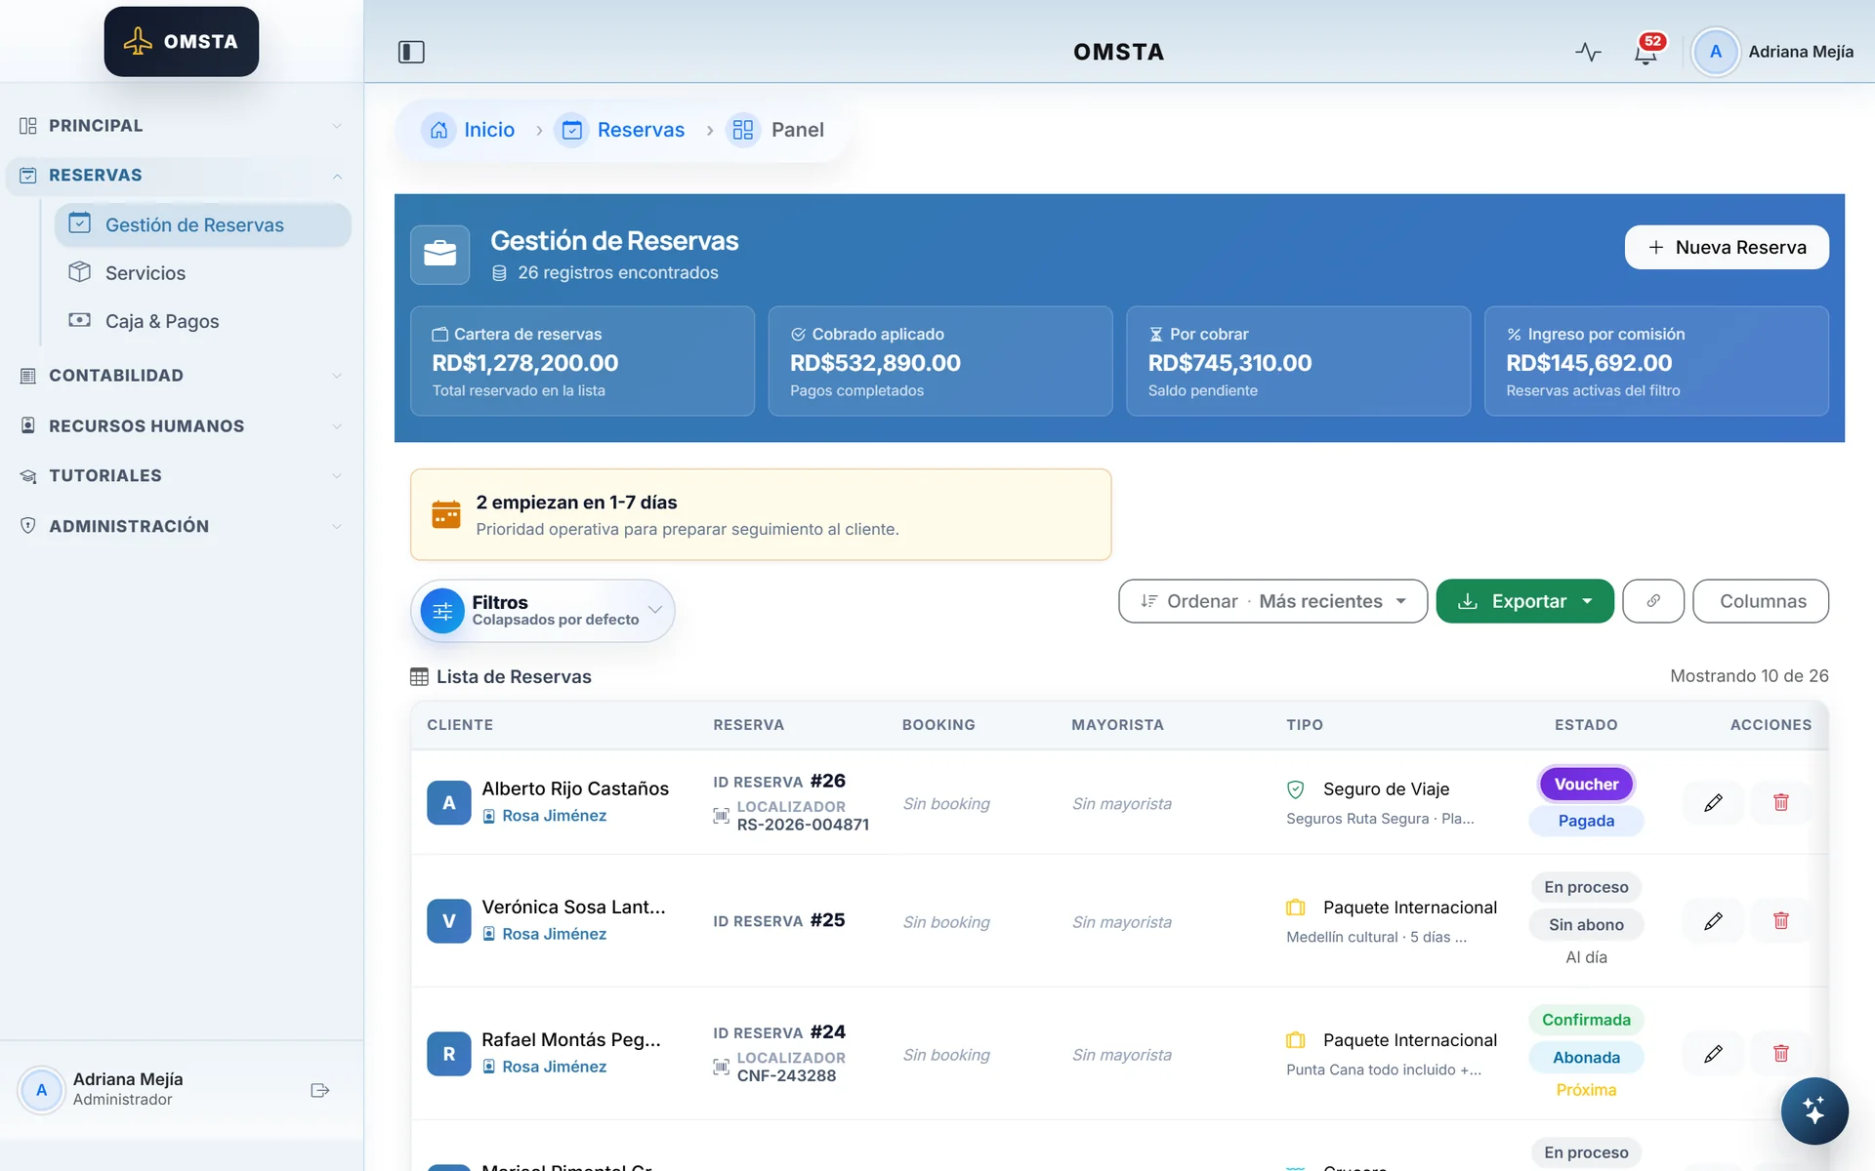Delete reservation #26 with the trash icon

[x=1780, y=802]
